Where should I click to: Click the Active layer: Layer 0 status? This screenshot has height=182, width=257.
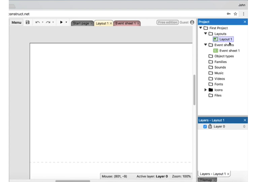(x=152, y=176)
